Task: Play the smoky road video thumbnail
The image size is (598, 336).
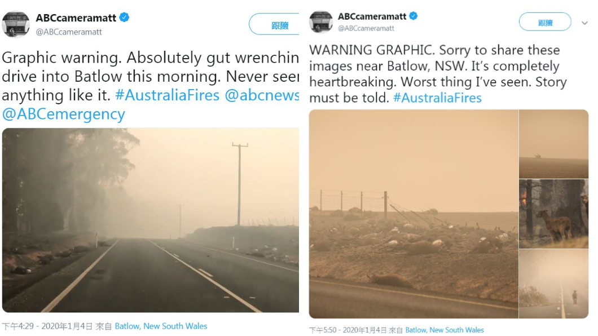Action: pyautogui.click(x=151, y=220)
